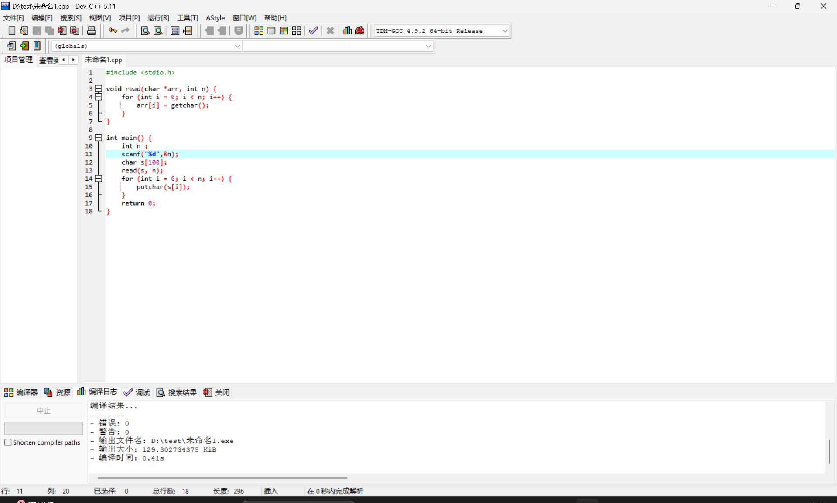Screen dimensions: 837x503
Task: Select the 未命名1.cpp editor tab
Action: click(103, 60)
